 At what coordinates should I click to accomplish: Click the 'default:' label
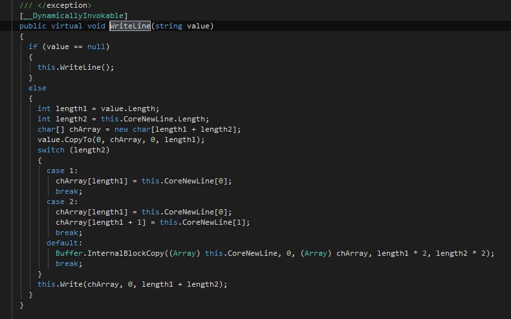click(x=64, y=243)
